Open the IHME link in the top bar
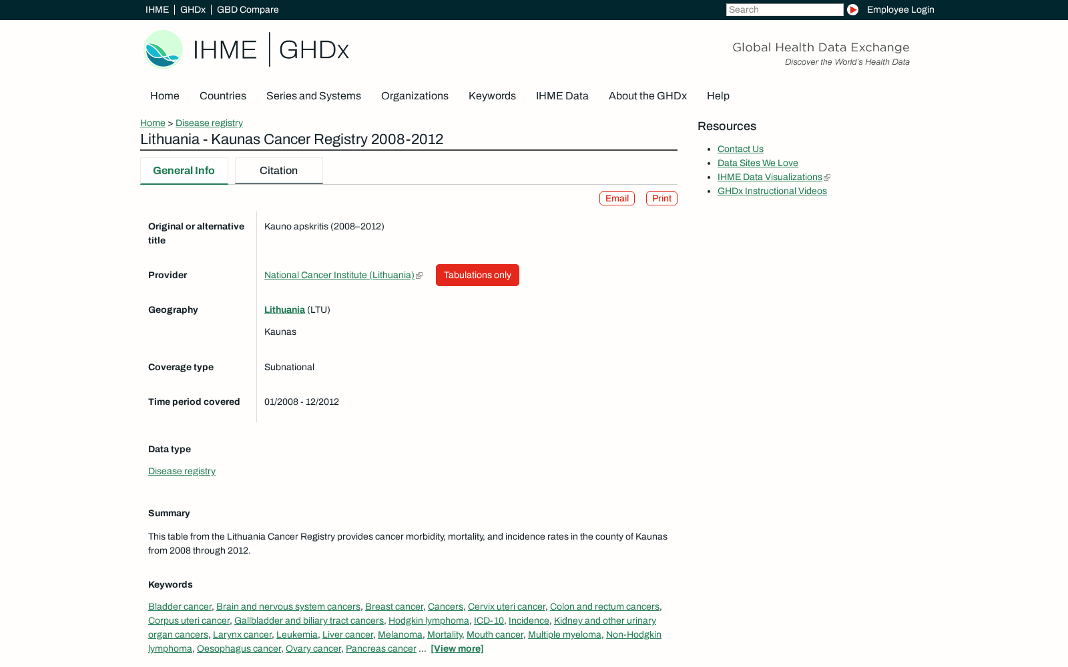Viewport: 1068px width, 667px height. pos(157,9)
